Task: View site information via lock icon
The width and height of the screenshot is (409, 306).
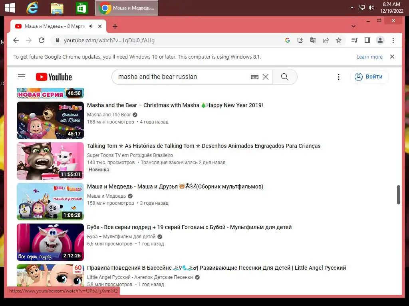Action: (58, 40)
